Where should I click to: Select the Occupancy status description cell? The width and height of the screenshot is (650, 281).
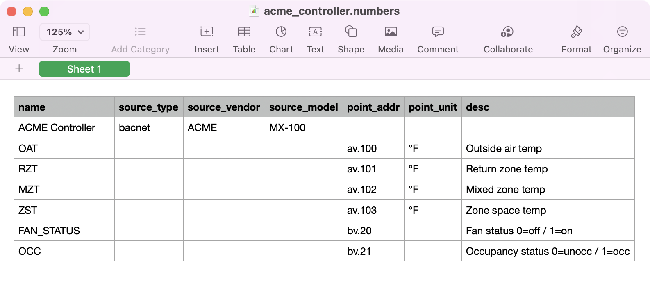click(x=548, y=251)
